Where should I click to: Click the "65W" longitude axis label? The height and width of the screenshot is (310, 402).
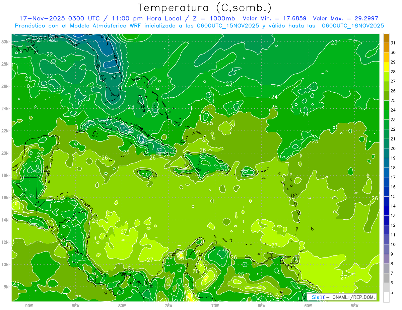pyautogui.click(x=262, y=306)
